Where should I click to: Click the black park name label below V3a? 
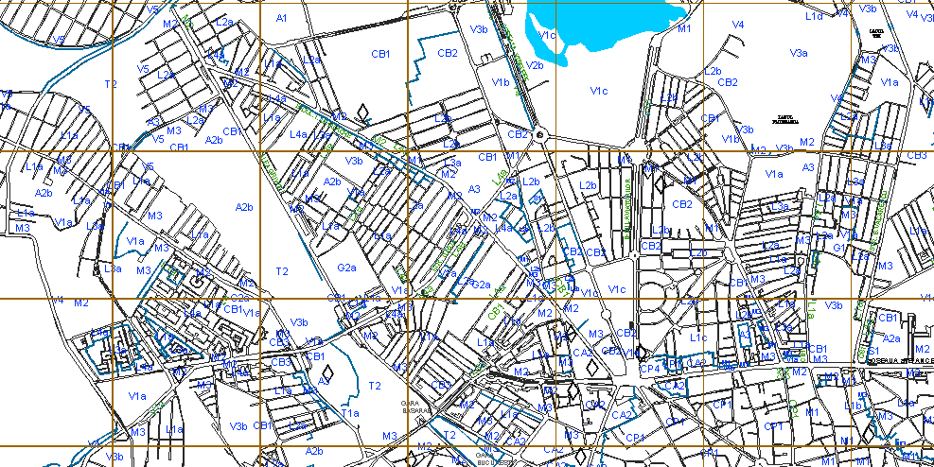pos(786,120)
